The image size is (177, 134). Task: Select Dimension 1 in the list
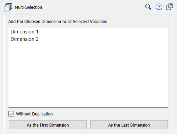pyautogui.click(x=88, y=32)
